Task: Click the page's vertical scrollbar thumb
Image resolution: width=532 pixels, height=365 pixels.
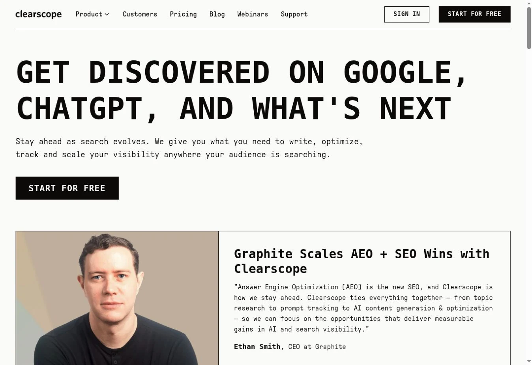Action: [x=529, y=28]
